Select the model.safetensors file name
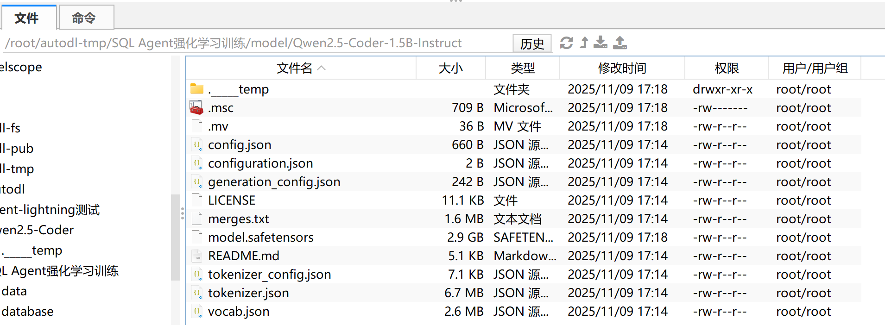Screen dimensions: 885x325 pos(261,237)
